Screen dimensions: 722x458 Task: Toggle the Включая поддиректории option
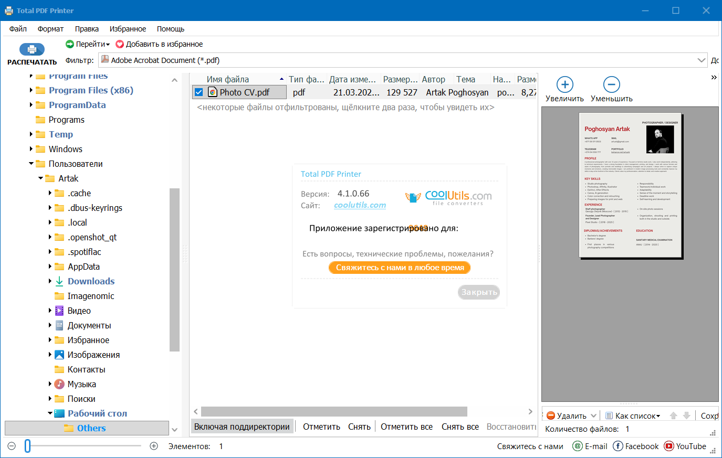pos(242,427)
